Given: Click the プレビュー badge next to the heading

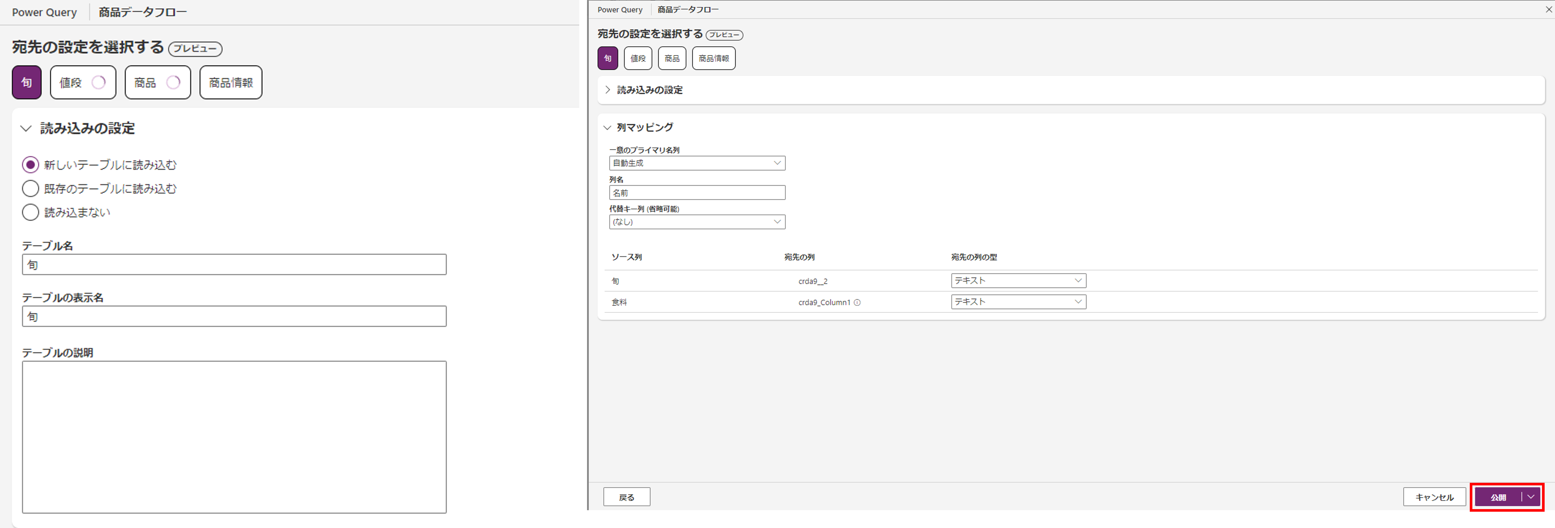Looking at the screenshot, I should pos(195,49).
